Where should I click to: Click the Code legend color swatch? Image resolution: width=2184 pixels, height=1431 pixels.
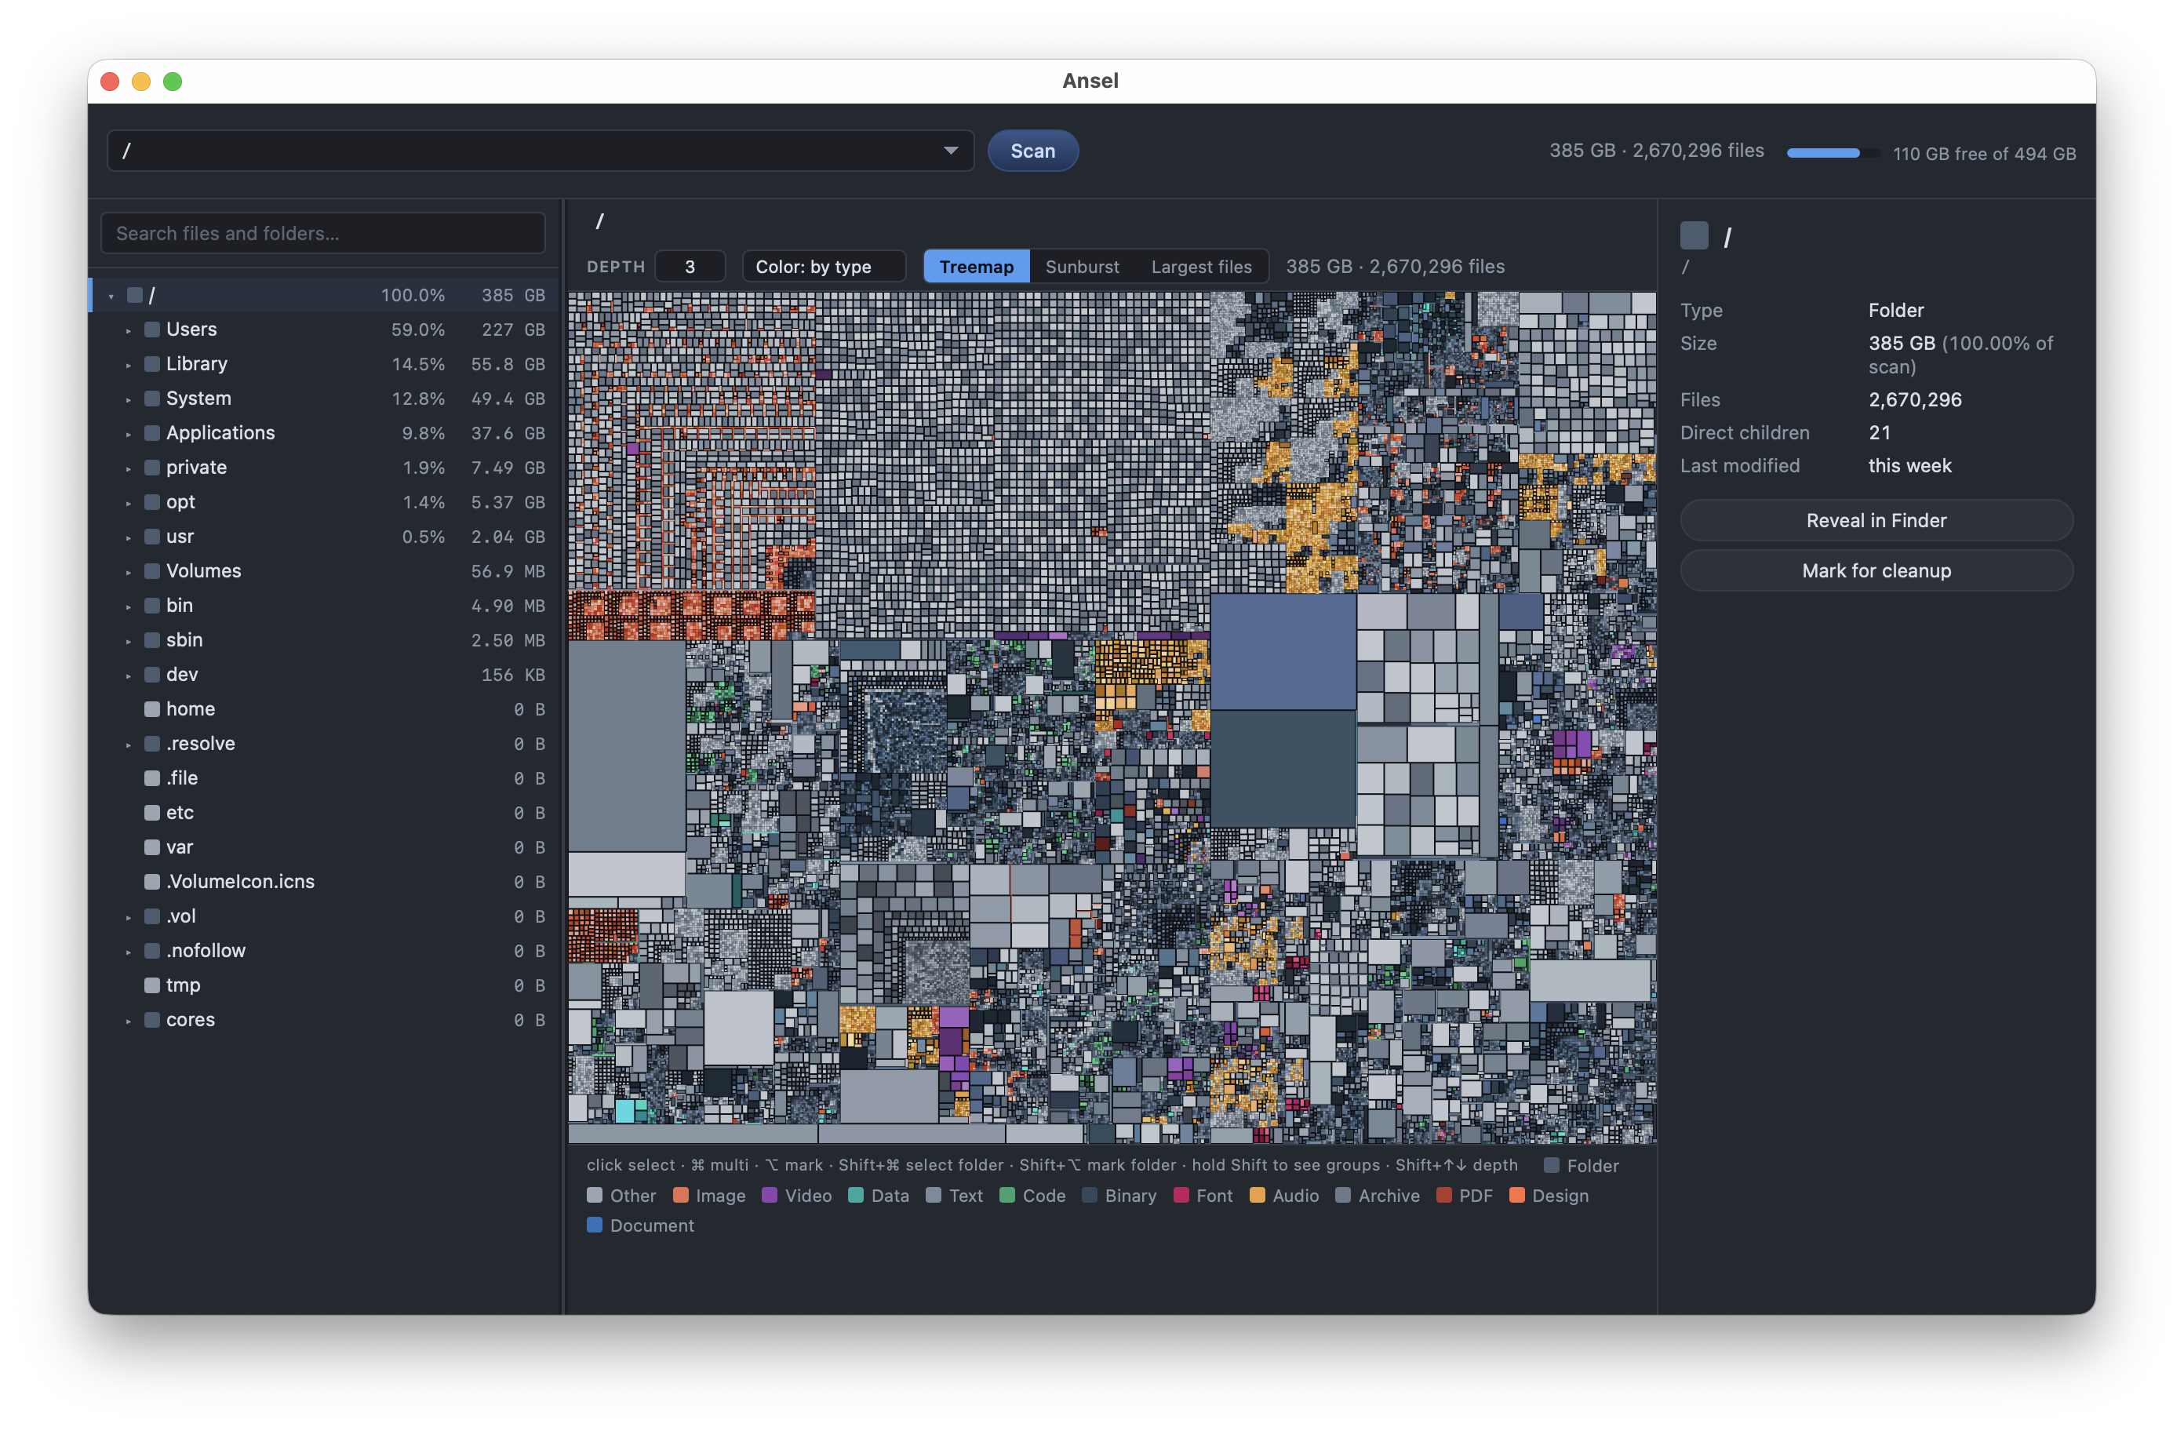(1006, 1195)
